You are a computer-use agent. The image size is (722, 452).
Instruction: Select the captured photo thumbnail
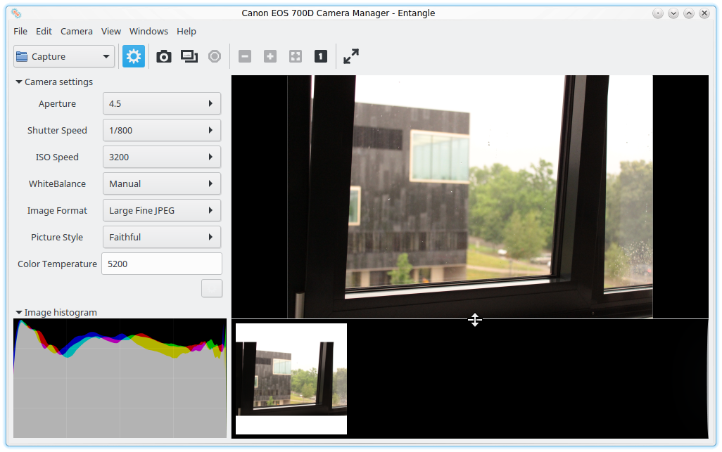click(x=291, y=379)
